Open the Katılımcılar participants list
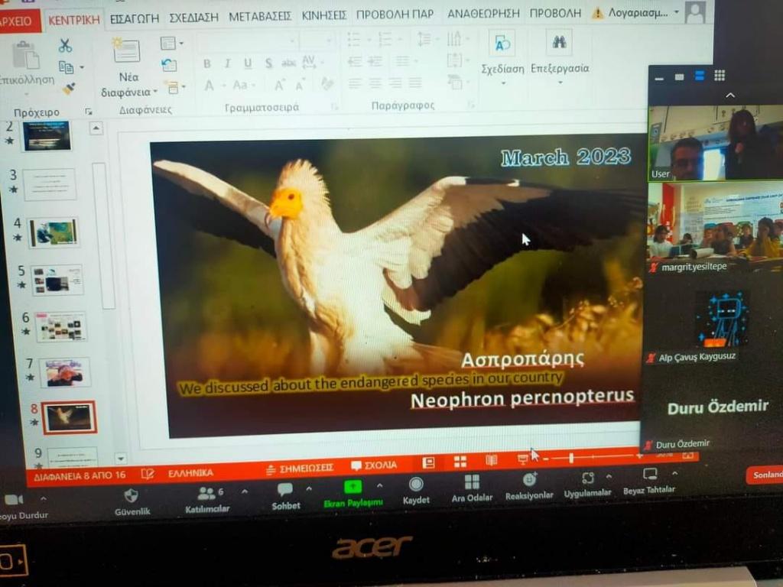The height and width of the screenshot is (587, 783). [x=207, y=494]
